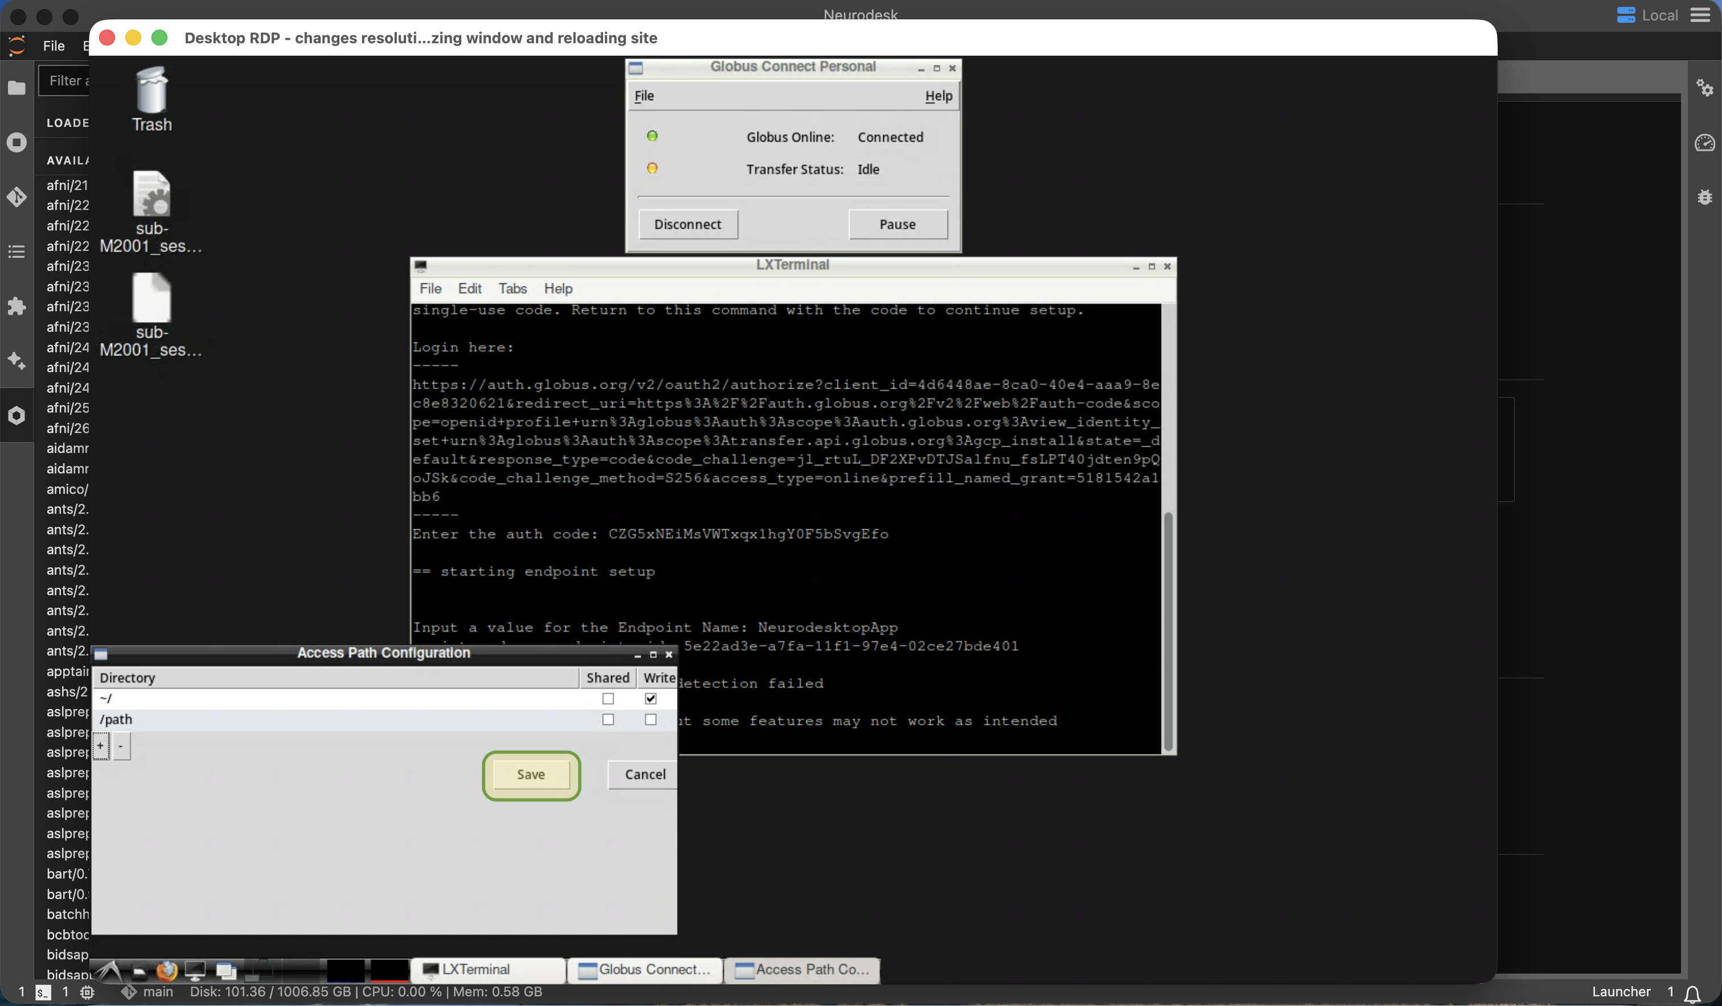Click the kernel chip icon in status bar

click(x=87, y=992)
